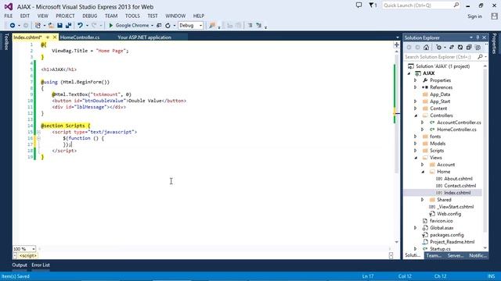Click the Navigate Backward arrow in toolbar
Viewport: 501px width, 281px height.
[x=13, y=26]
